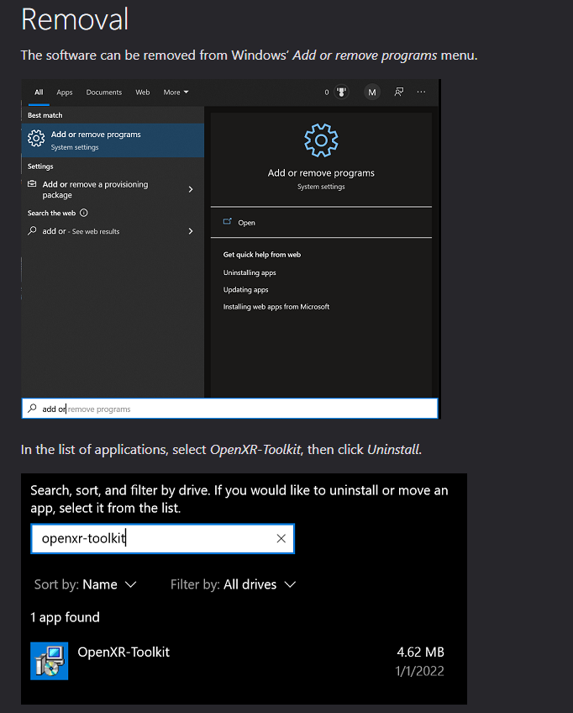Click the Updating apps help link

(x=245, y=289)
